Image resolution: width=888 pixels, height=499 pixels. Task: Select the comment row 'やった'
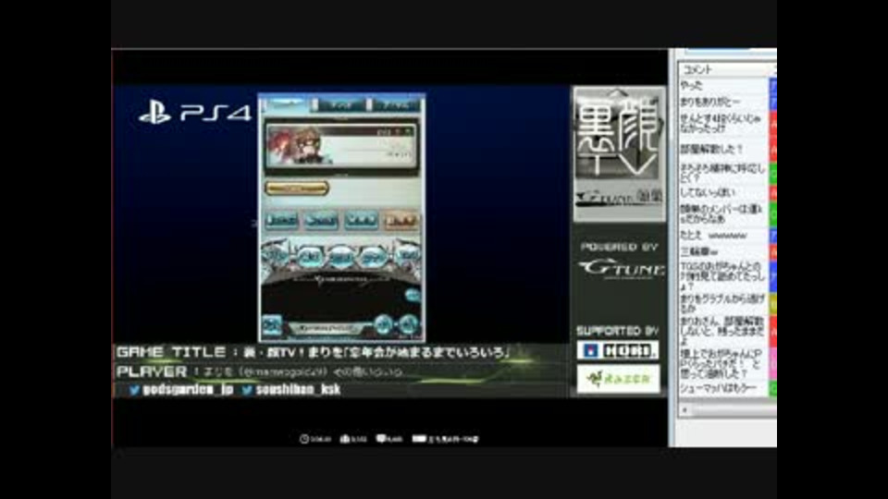point(723,85)
